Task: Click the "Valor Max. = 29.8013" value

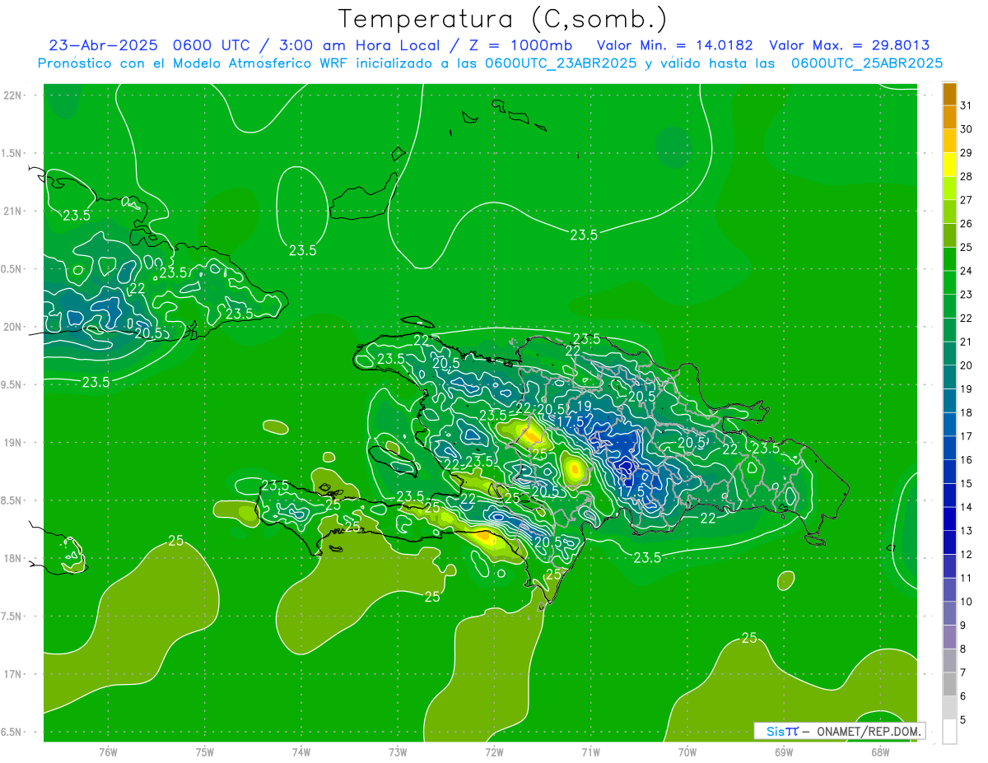Action: (x=849, y=45)
